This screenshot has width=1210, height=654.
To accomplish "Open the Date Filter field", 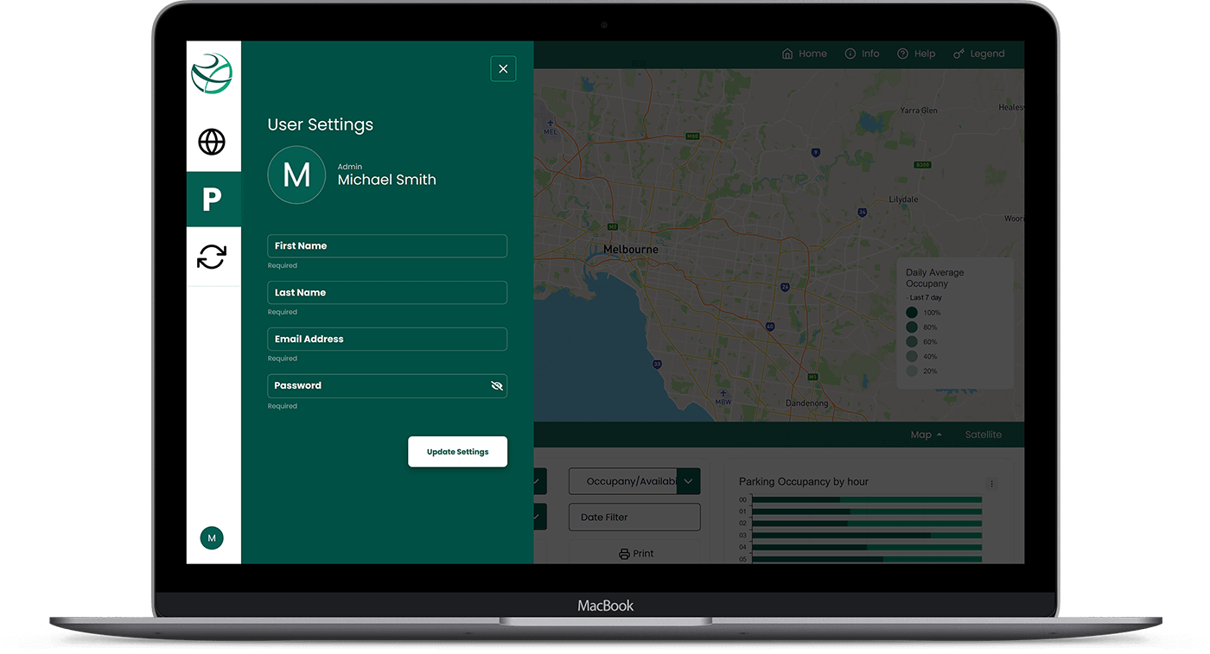I will point(634,517).
